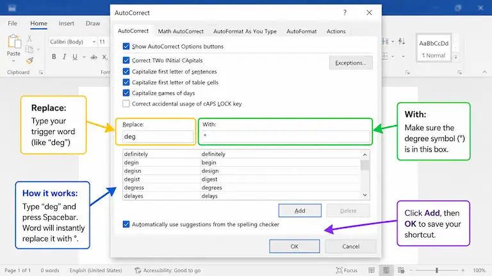Select the Draw ribbon tab

tap(93, 24)
